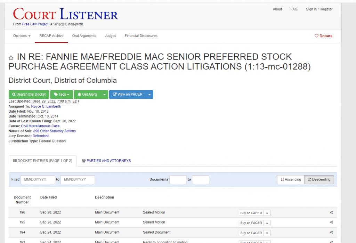Expand Buy on PACER dropdown for document 195

click(x=267, y=223)
